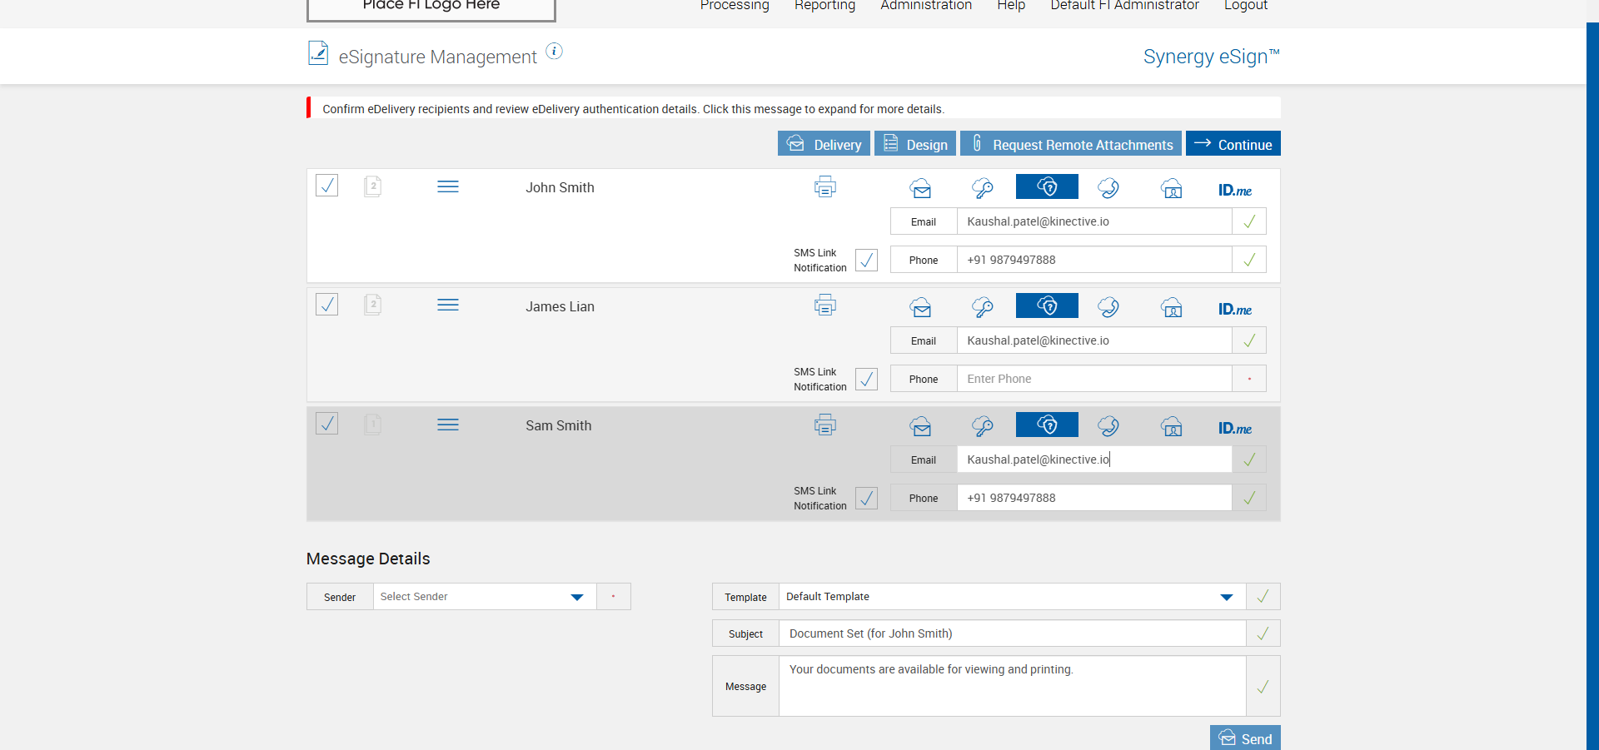This screenshot has height=750, width=1599.
Task: Select highlighted shield question icon for John Smith
Action: (1047, 186)
